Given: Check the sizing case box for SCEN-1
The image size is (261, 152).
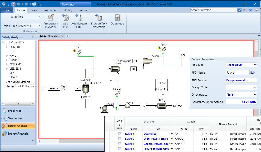Looking at the screenshot, I should [x=119, y=134].
